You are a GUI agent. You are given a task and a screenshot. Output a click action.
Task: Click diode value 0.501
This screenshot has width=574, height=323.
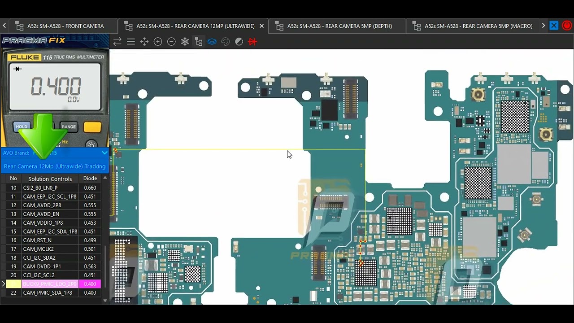[x=90, y=249]
